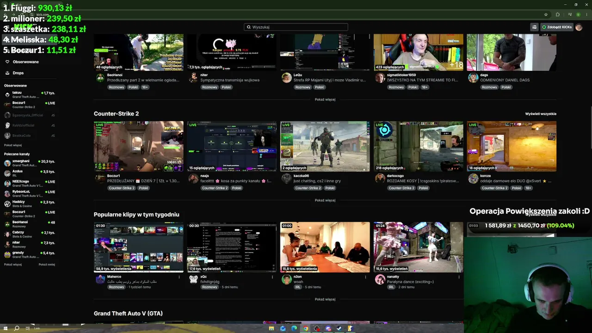
Task: Open the Counter-Strike 2 category heading
Action: tap(116, 114)
